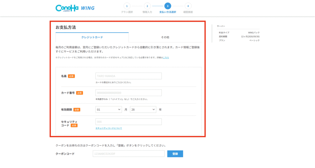Expand the expiry month dropdown showing 01
This screenshot has height=168, width=315.
click(109, 109)
